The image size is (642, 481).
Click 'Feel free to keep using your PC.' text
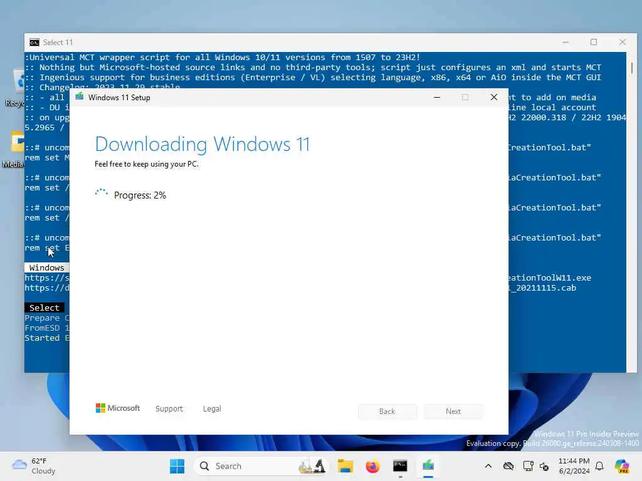147,164
